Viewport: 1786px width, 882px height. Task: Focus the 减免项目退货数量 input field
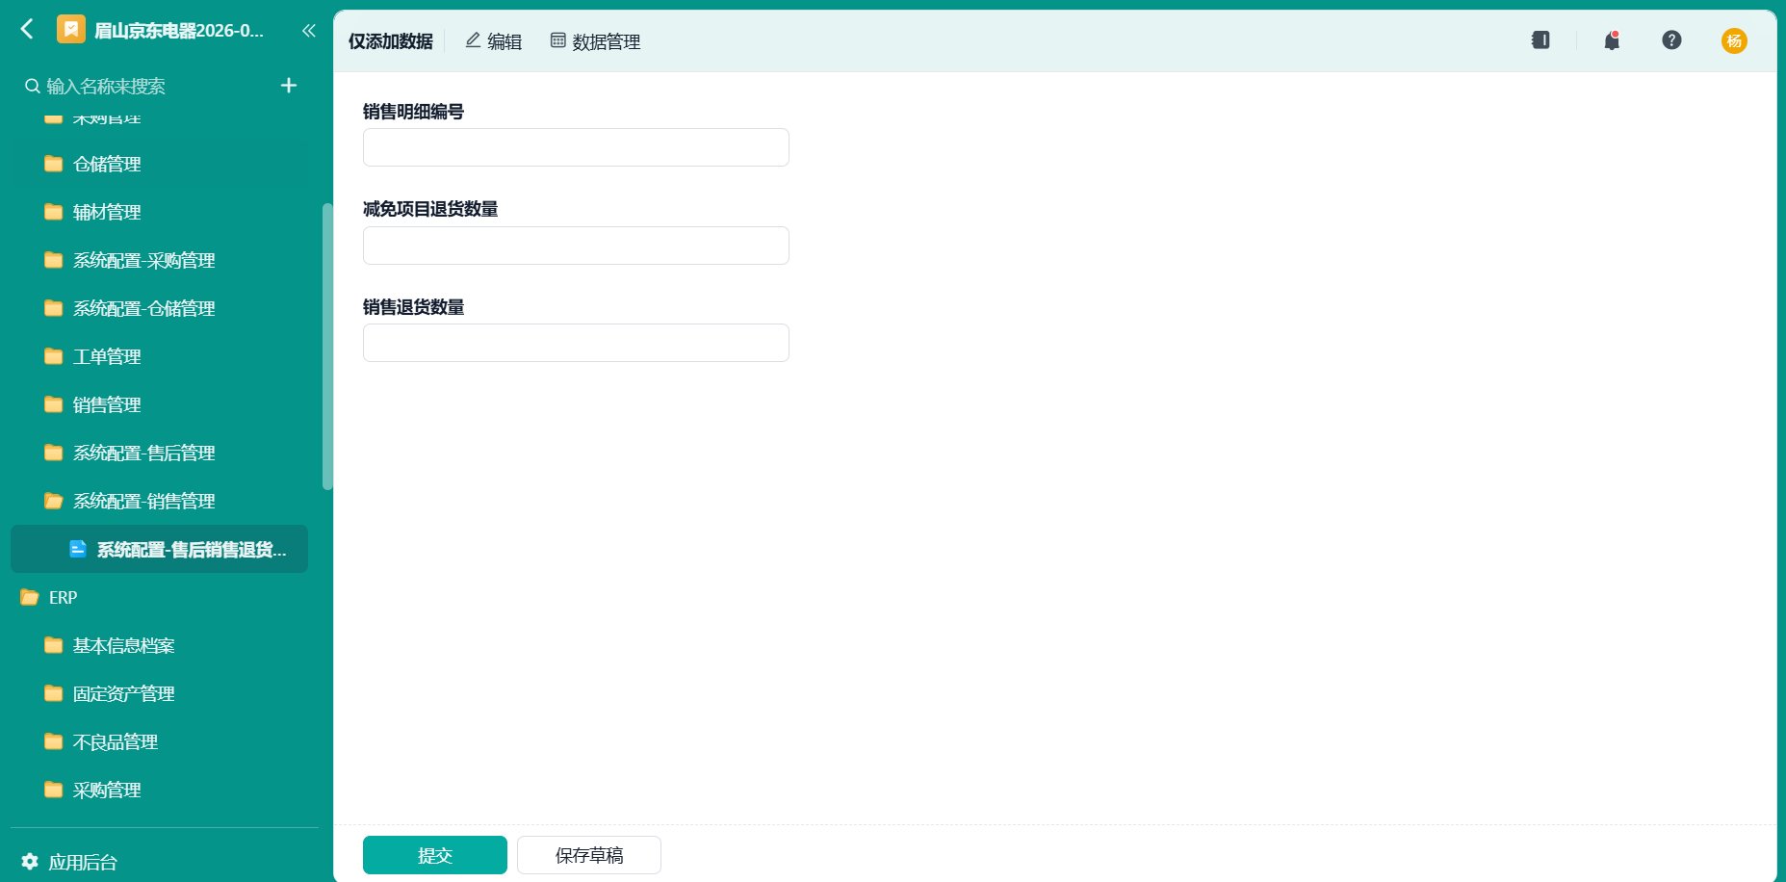(576, 246)
